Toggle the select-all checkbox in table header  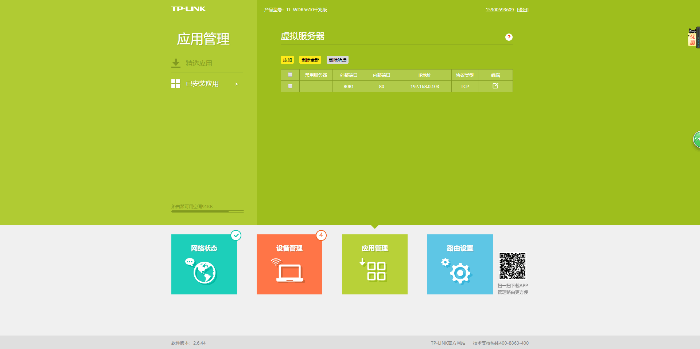coord(290,75)
